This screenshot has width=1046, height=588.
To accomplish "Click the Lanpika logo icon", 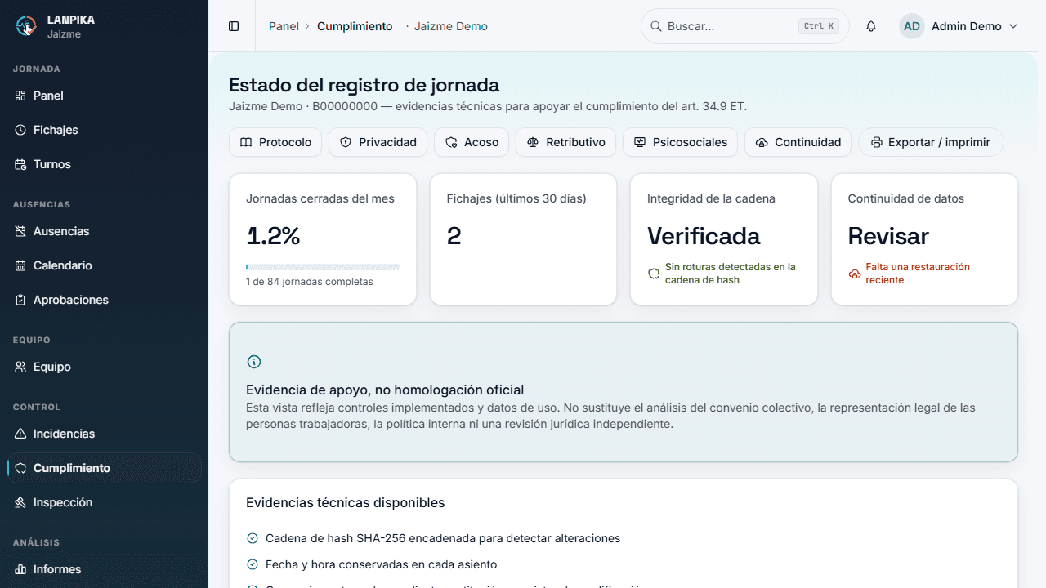I will (26, 26).
